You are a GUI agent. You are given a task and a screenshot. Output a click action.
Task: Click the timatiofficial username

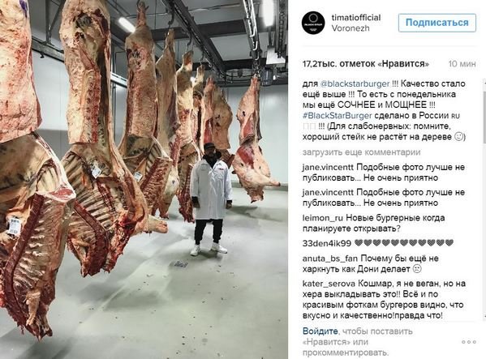pyautogui.click(x=356, y=18)
